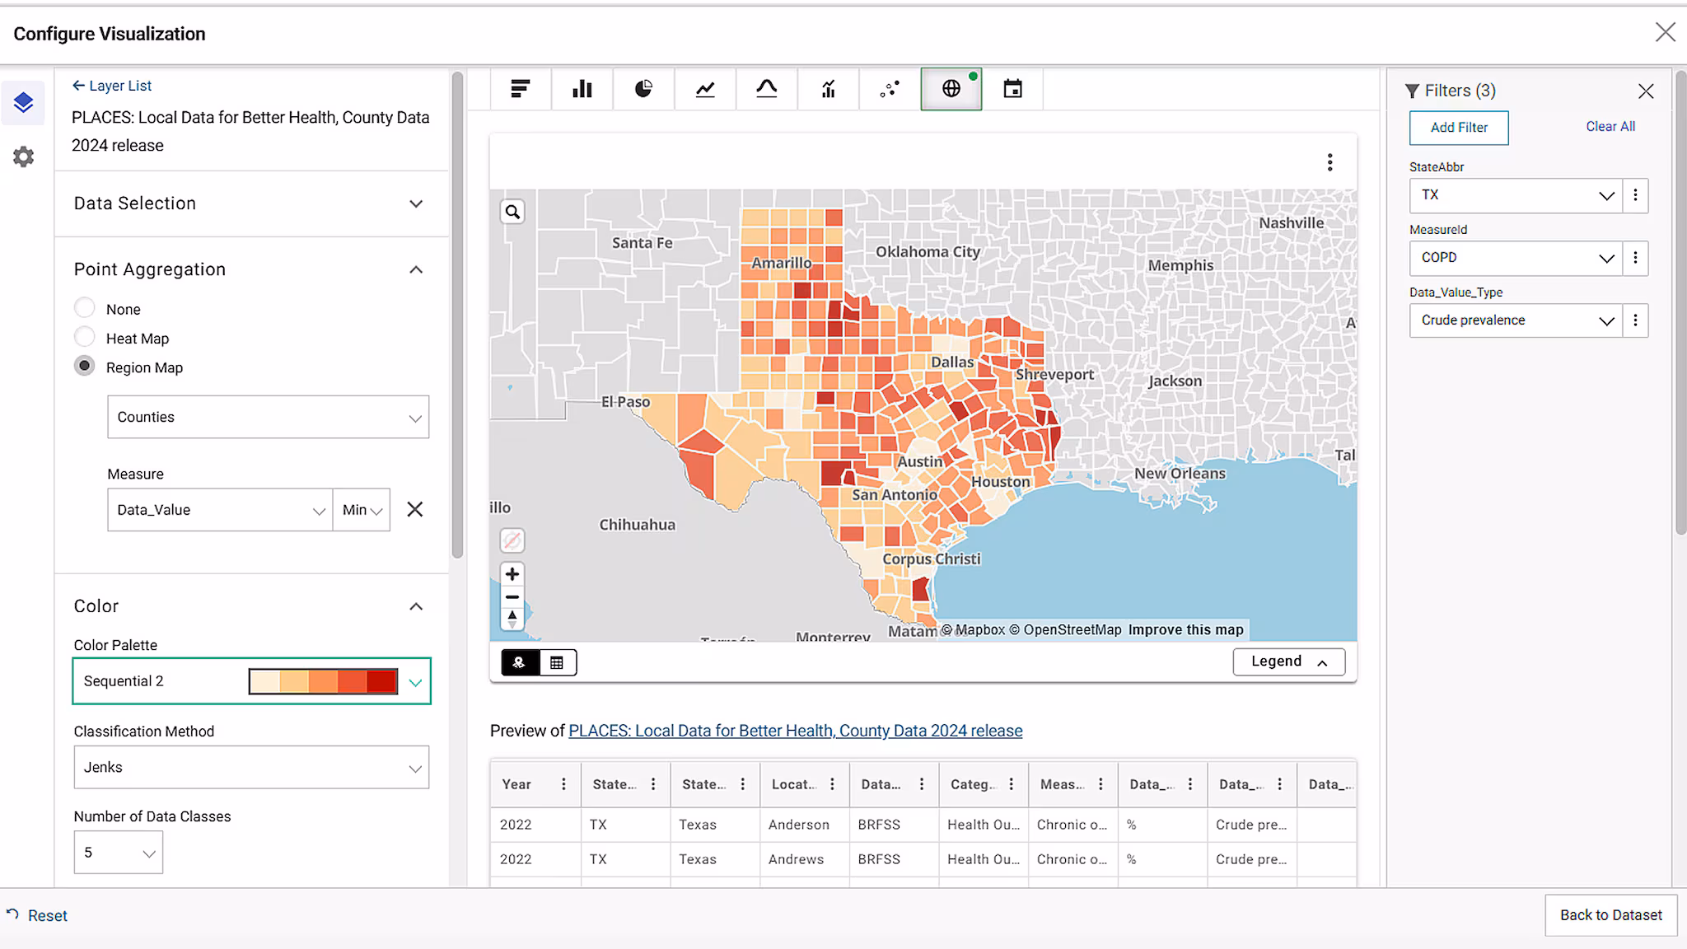Expand the Data Selection section
This screenshot has height=949, width=1687.
pyautogui.click(x=416, y=203)
